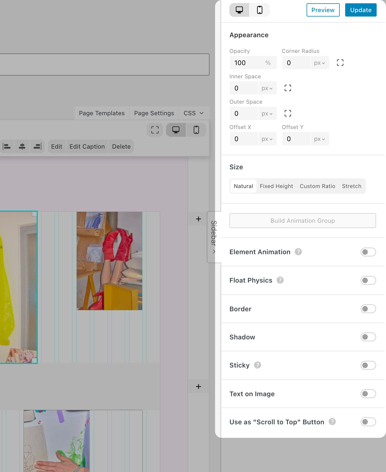The image size is (386, 472).
Task: Align element center icon
Action: [22, 146]
